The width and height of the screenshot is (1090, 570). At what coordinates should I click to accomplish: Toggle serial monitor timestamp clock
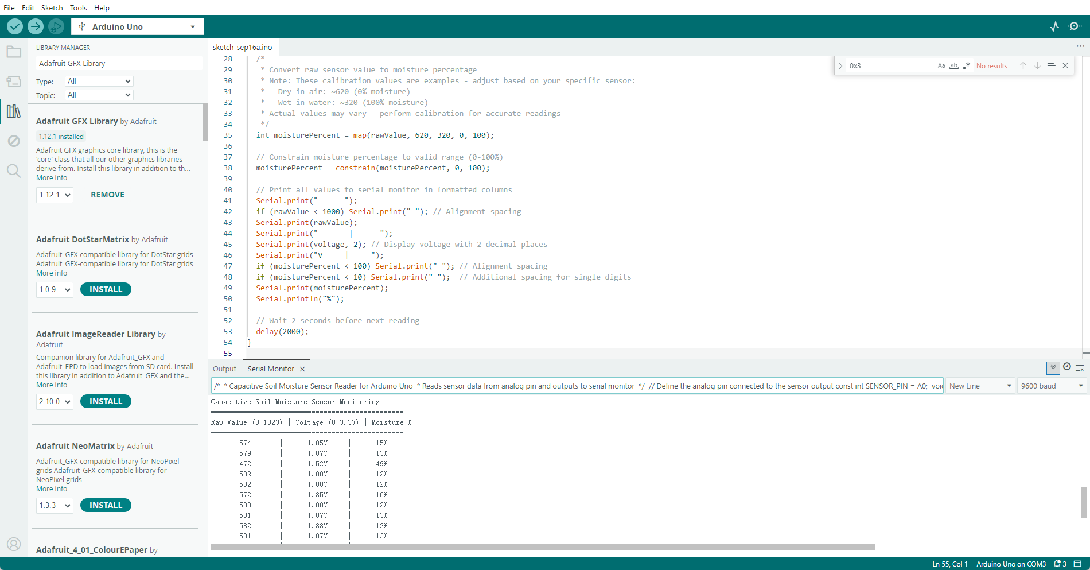pos(1067,367)
